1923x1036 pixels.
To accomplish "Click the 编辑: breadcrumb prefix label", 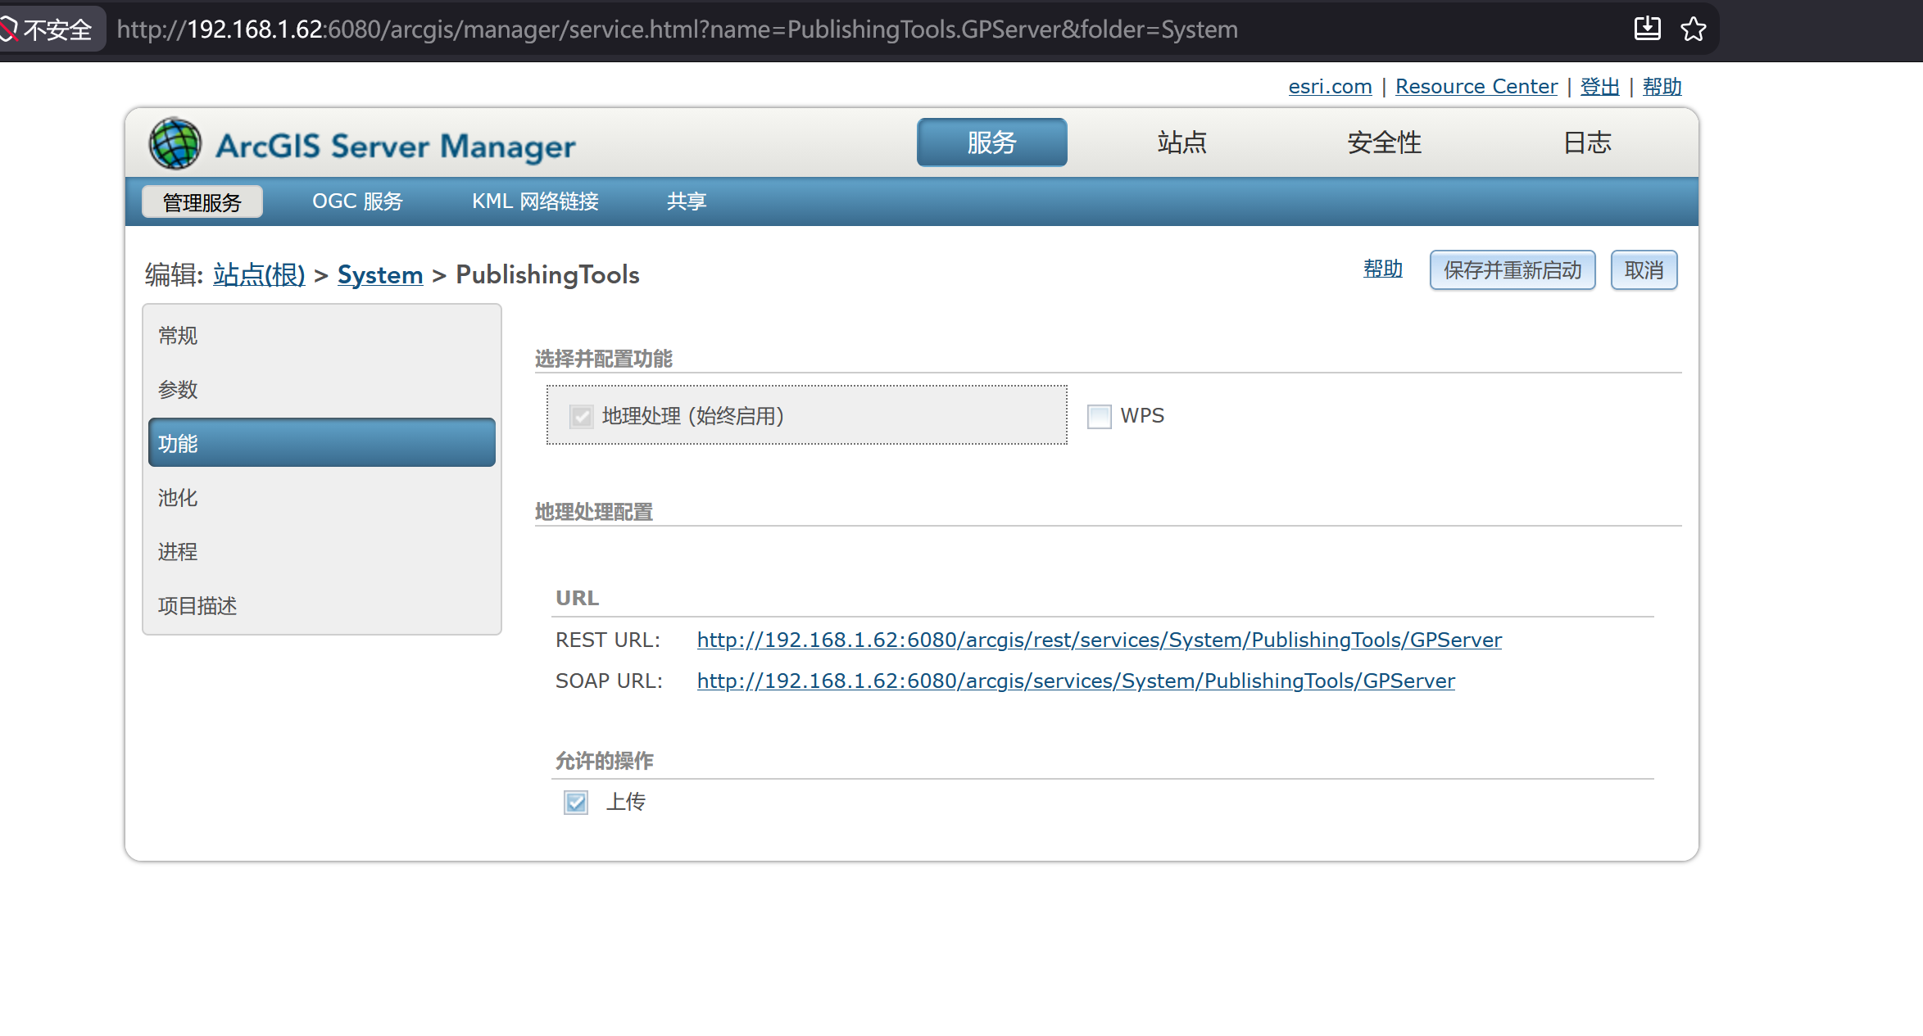I will pos(174,274).
